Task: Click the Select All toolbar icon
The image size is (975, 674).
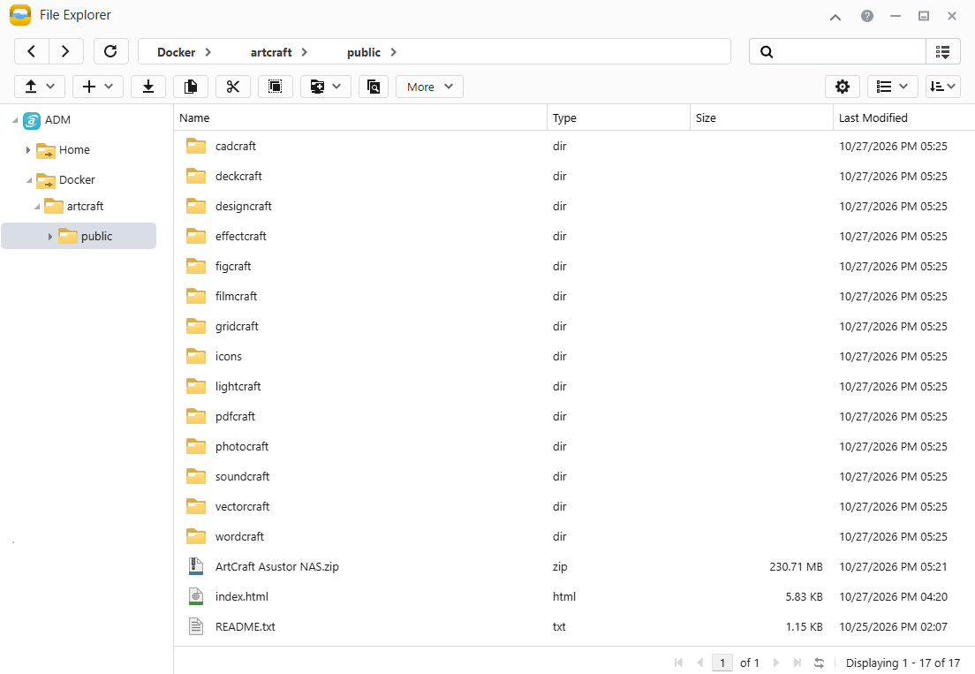Action: pos(275,87)
